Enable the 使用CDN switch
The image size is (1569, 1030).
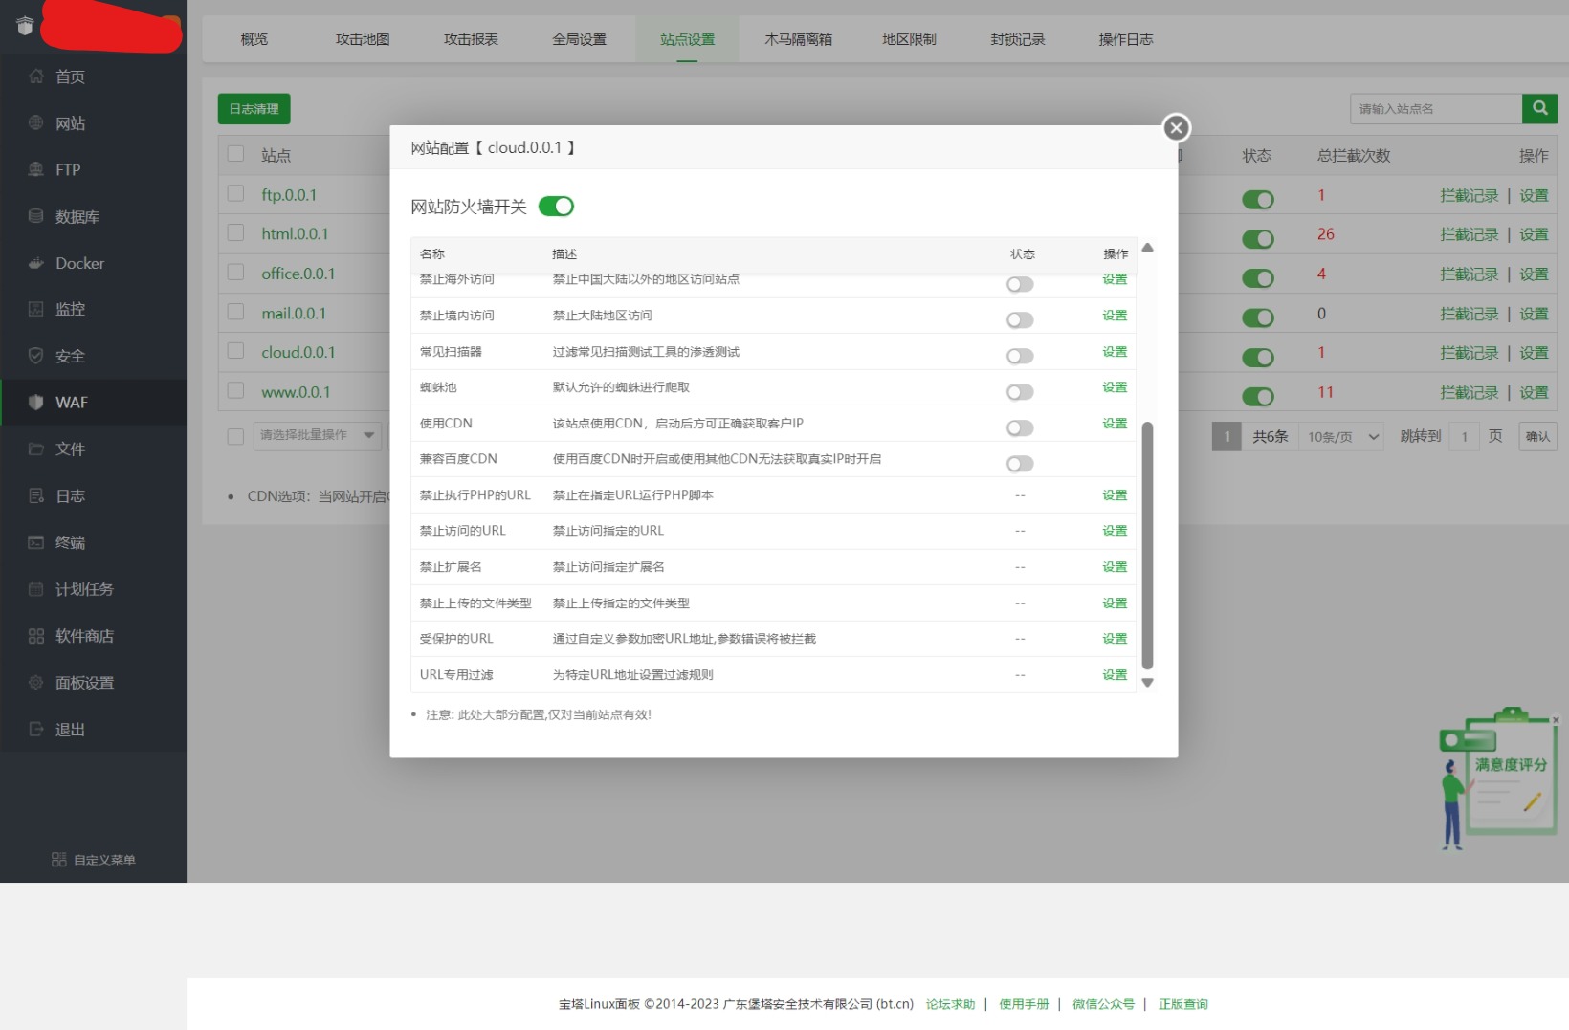(x=1020, y=427)
